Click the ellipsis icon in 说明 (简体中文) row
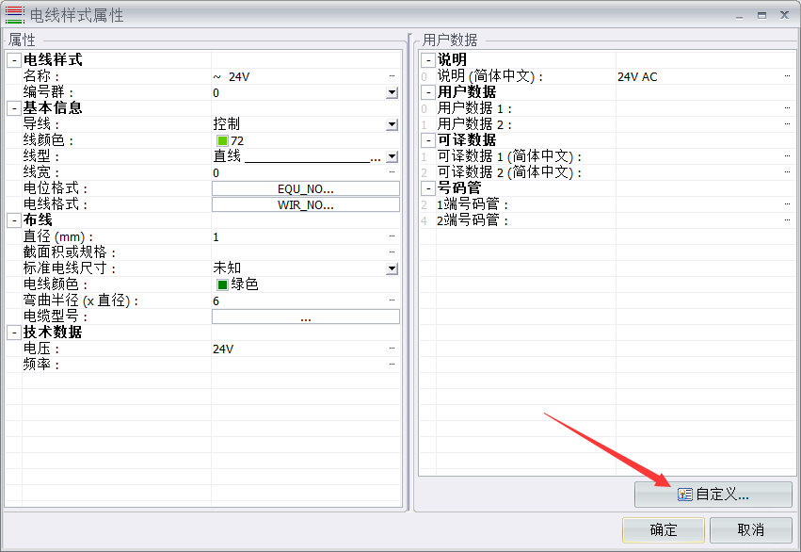The width and height of the screenshot is (801, 552). tap(787, 76)
